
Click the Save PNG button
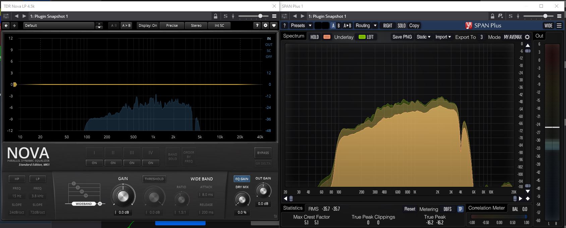point(402,37)
